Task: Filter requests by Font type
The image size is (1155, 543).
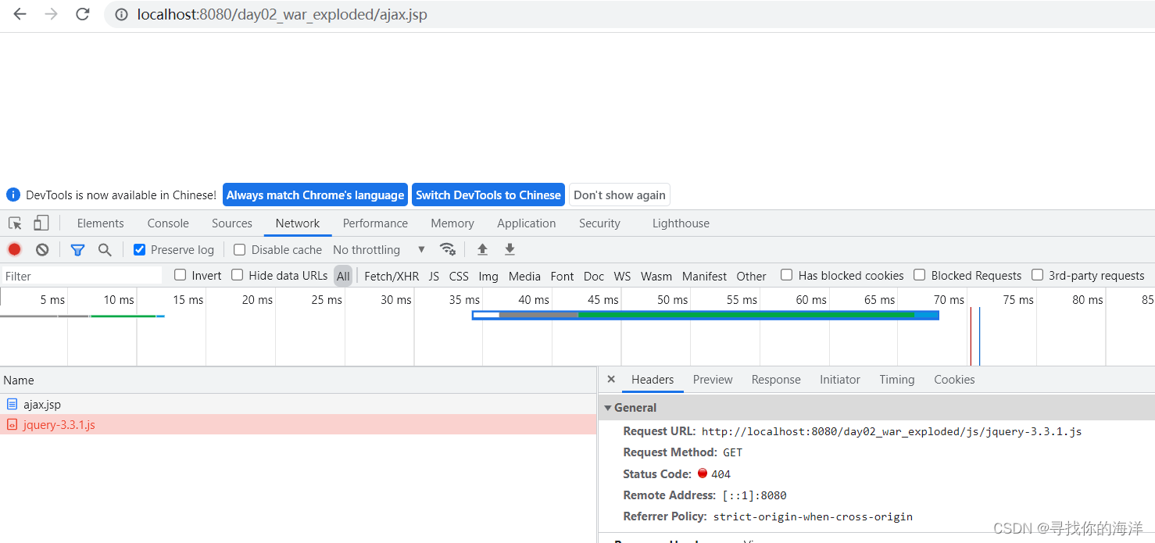Action: coord(562,276)
